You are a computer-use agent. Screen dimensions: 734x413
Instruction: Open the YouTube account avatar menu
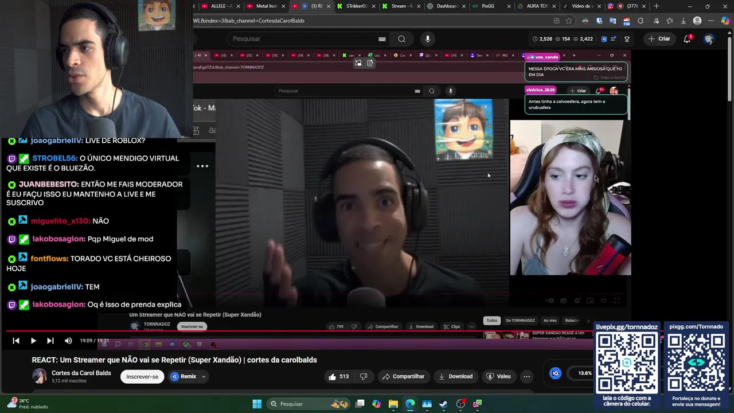[x=709, y=39]
